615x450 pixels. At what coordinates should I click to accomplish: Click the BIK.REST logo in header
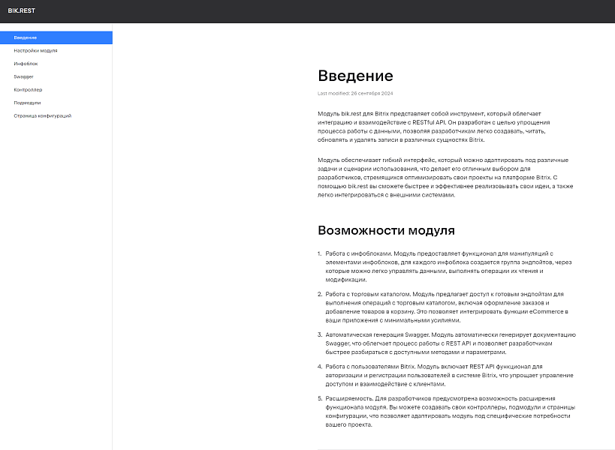click(x=21, y=10)
